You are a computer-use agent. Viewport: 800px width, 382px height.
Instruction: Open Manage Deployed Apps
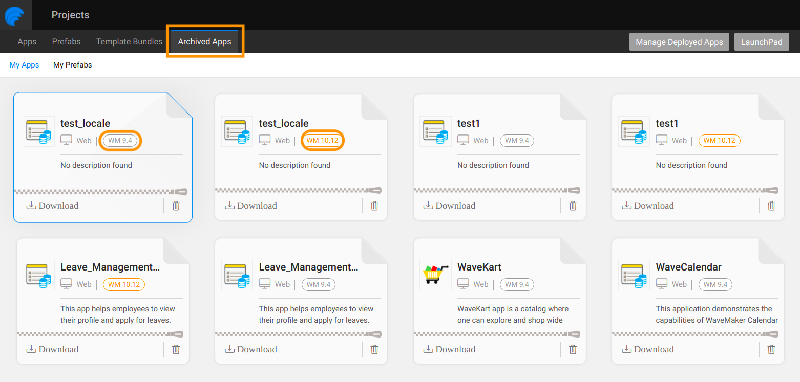679,41
